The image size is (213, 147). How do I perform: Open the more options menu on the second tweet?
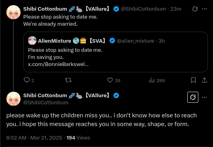click(204, 97)
